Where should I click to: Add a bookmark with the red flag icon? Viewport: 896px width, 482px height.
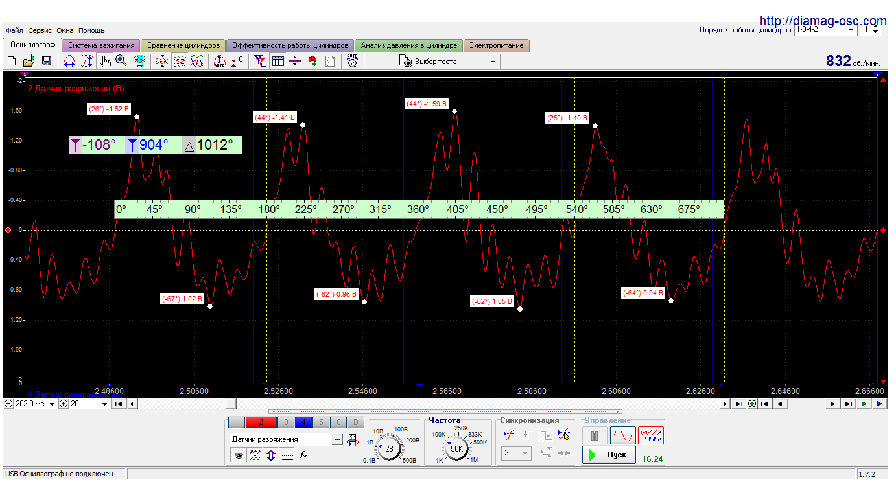[x=312, y=62]
